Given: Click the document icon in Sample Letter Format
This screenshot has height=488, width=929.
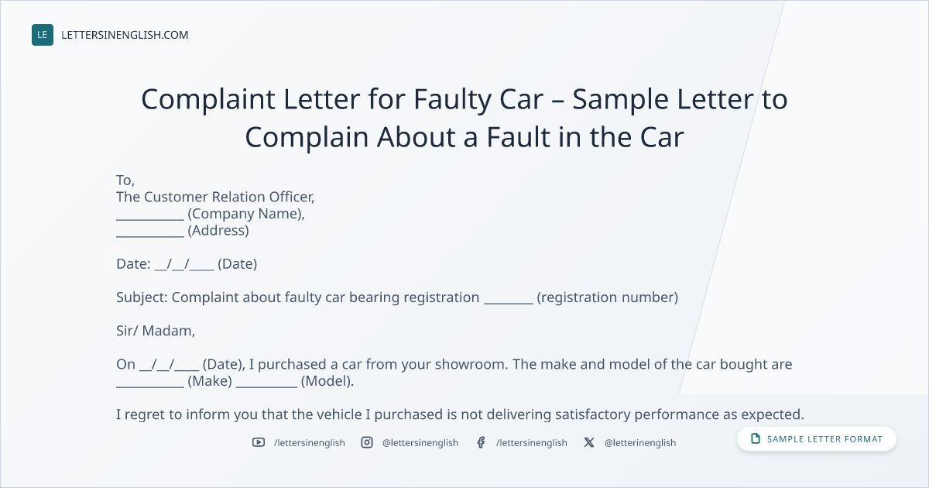Looking at the screenshot, I should click(x=756, y=439).
